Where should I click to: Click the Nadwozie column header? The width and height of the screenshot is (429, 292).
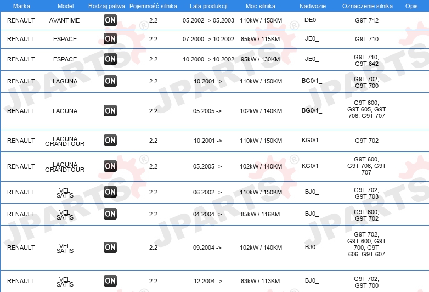click(313, 6)
